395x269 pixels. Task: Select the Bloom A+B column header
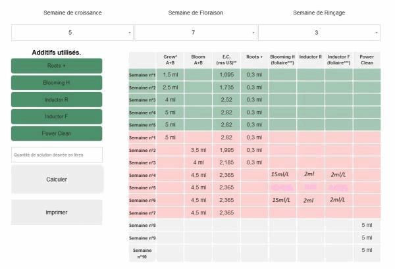tap(198, 60)
